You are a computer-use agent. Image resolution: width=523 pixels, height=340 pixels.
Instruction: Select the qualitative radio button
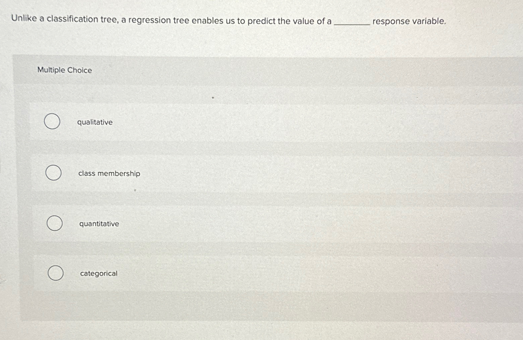[52, 122]
